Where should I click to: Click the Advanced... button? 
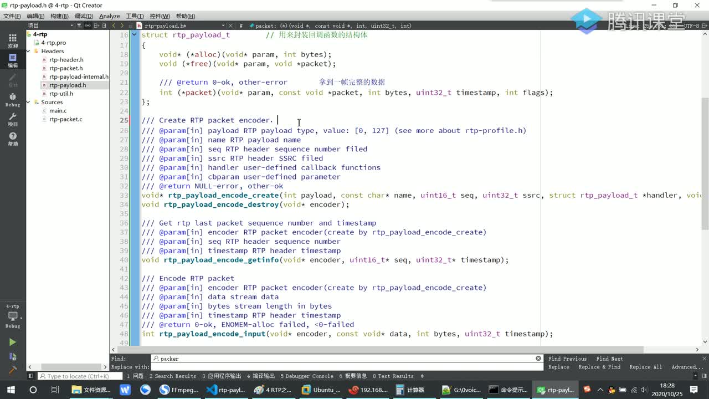[x=687, y=367]
